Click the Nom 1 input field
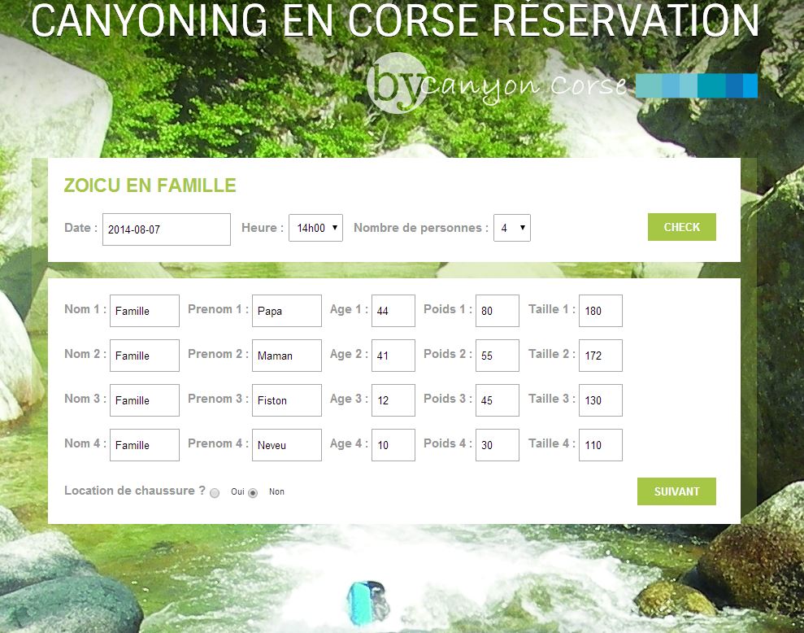 point(144,311)
